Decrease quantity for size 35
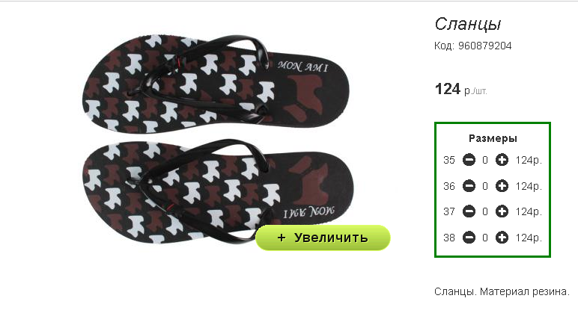 tap(469, 160)
